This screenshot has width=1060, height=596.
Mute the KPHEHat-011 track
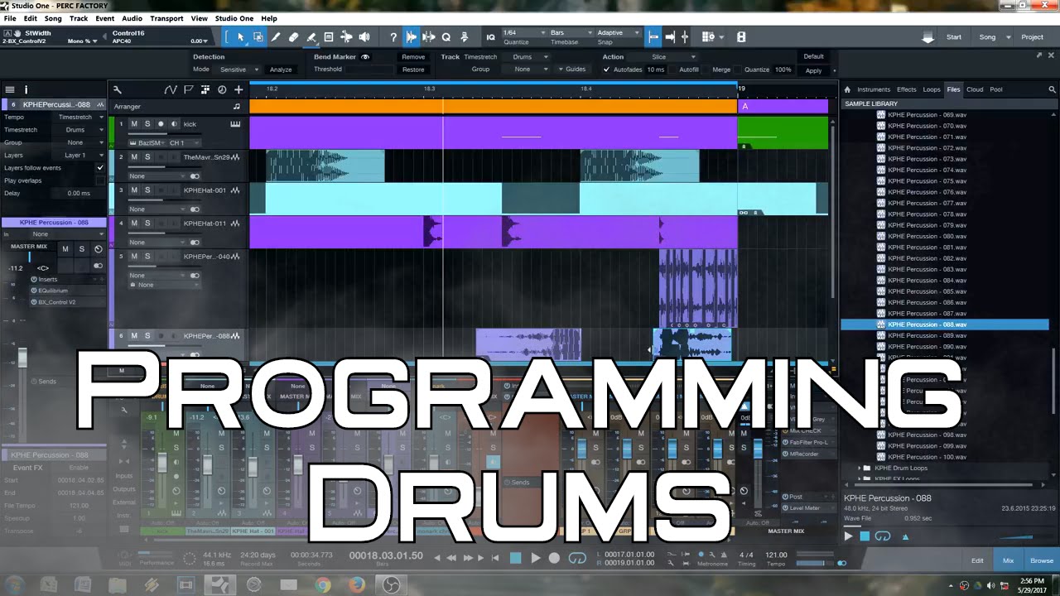[x=134, y=223]
